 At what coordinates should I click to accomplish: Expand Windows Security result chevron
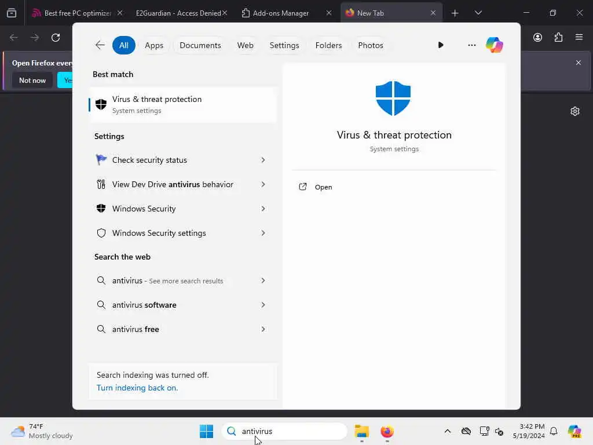[263, 209]
